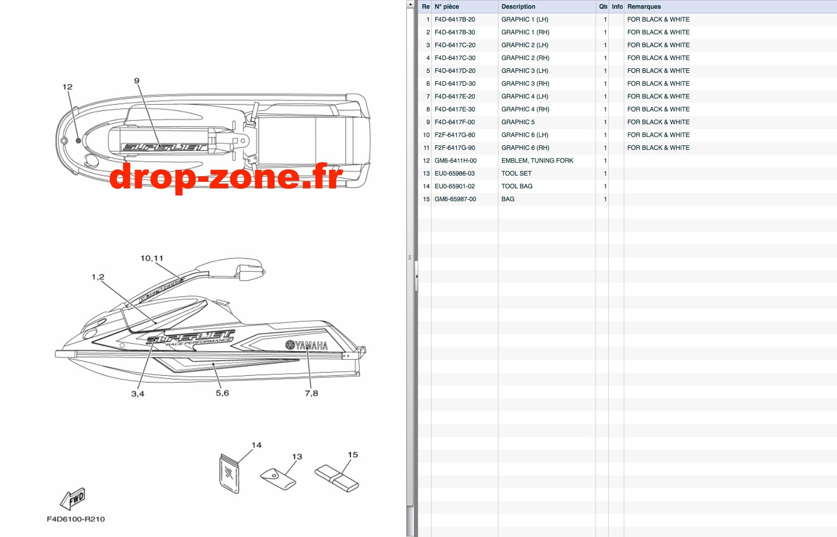Select part number F4D-6417D-30
The width and height of the screenshot is (837, 537).
455,84
